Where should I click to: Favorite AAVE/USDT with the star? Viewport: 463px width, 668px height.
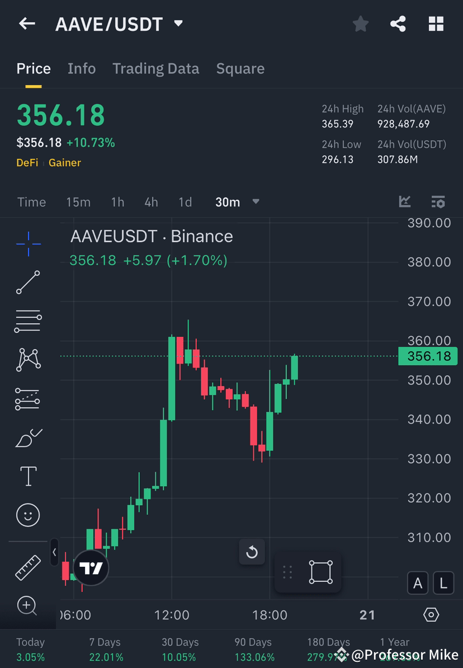pyautogui.click(x=360, y=23)
